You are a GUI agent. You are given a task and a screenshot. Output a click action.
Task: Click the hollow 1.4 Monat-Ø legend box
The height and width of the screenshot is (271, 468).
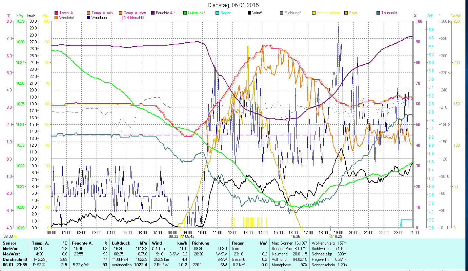click(x=121, y=18)
